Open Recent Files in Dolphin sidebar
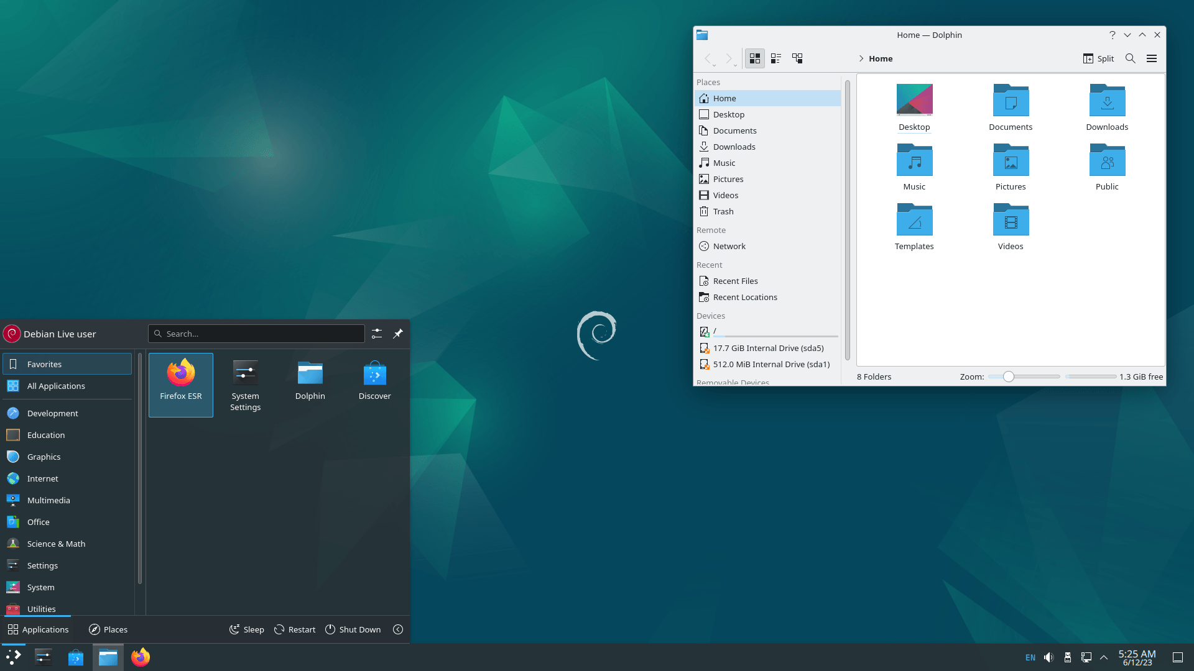Image resolution: width=1194 pixels, height=671 pixels. click(x=736, y=281)
